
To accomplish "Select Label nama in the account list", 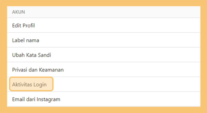I will 104,40.
